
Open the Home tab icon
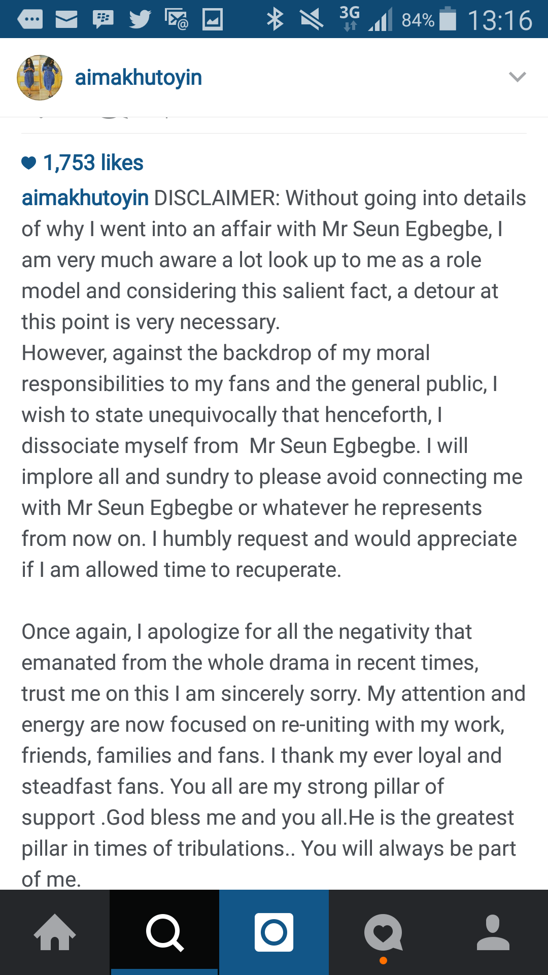click(x=55, y=932)
